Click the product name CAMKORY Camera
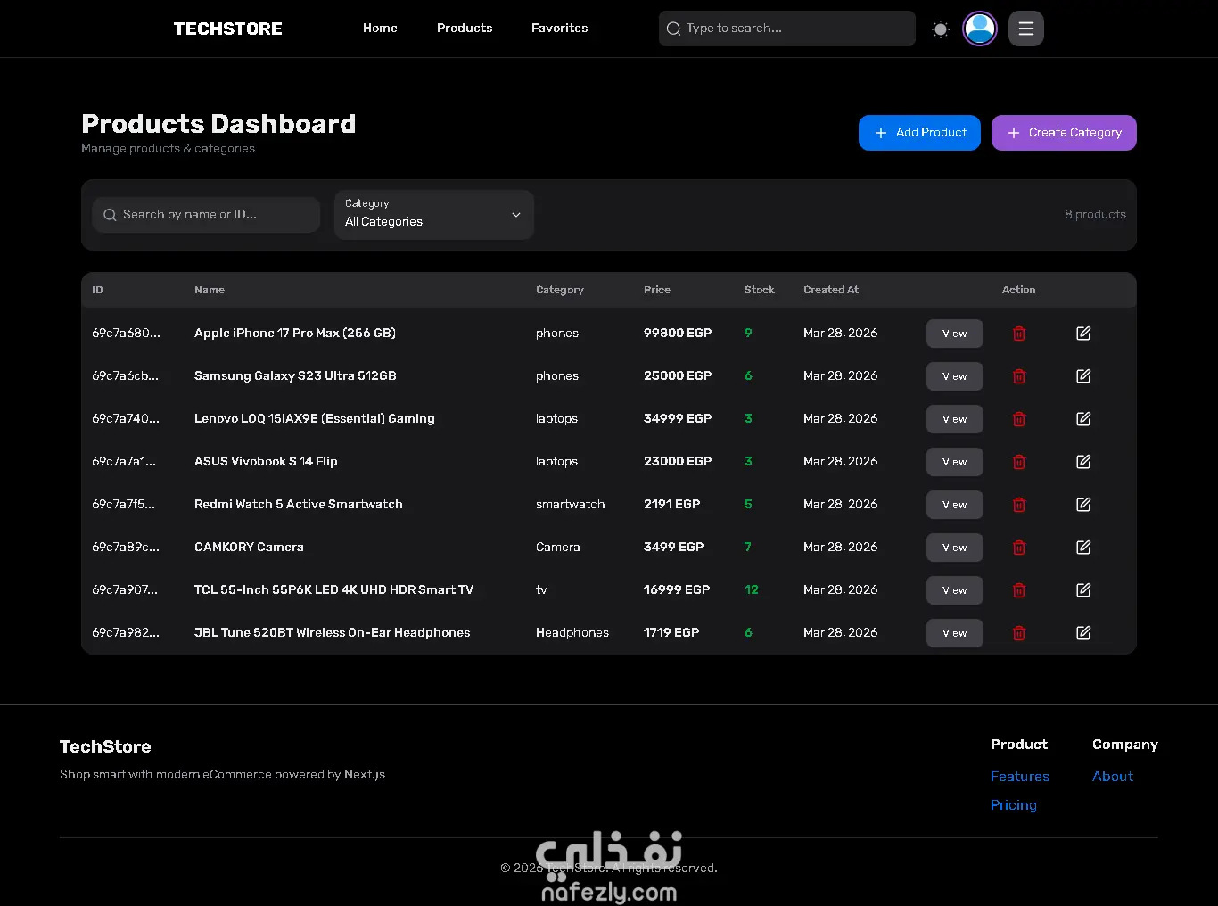 tap(249, 548)
